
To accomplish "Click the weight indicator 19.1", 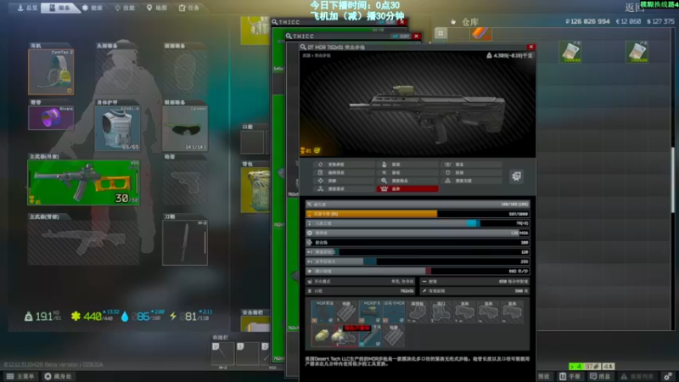I will click(44, 317).
